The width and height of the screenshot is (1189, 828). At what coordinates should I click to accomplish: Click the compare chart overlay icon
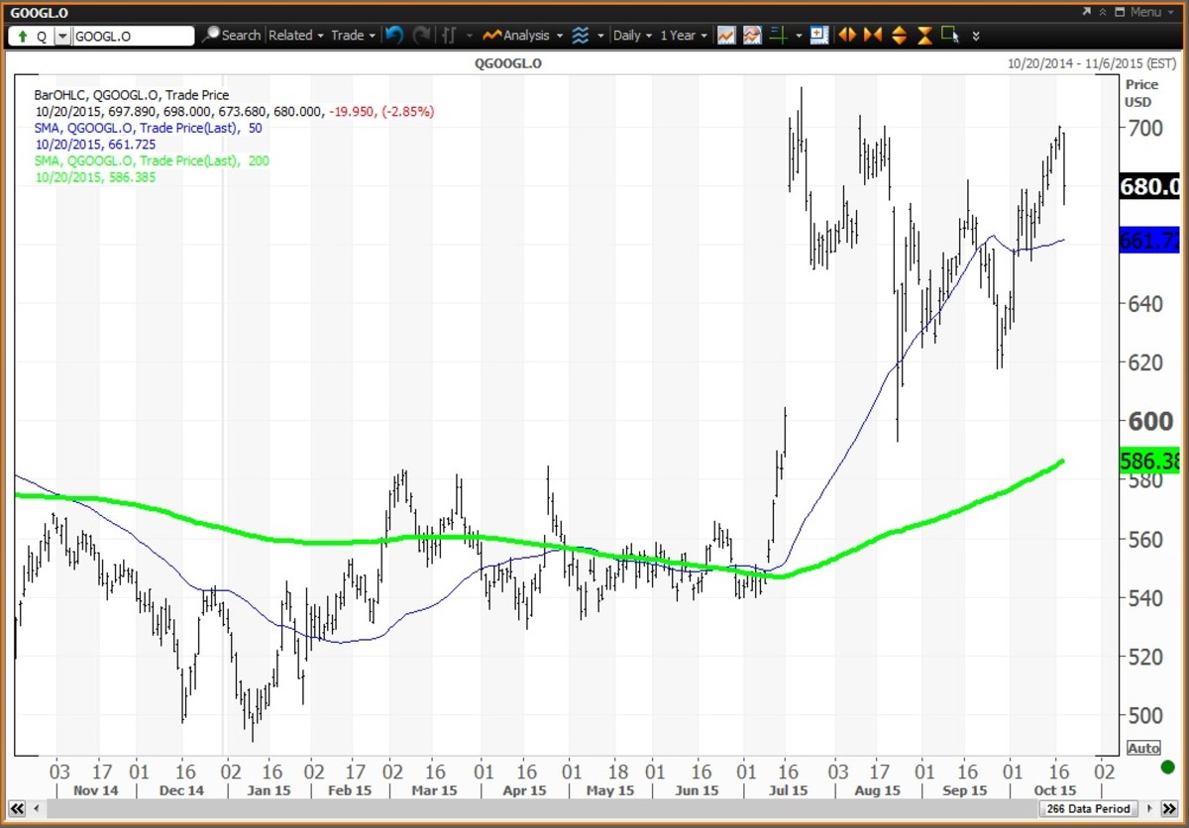752,35
